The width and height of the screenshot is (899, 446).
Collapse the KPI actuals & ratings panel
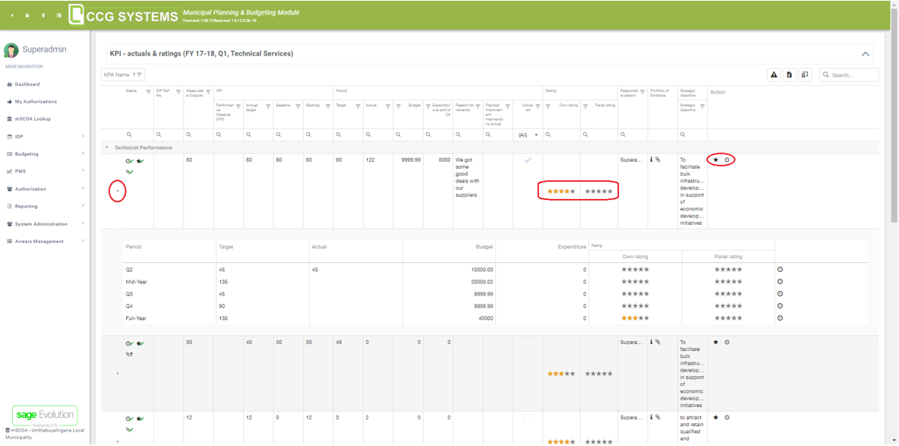click(865, 54)
